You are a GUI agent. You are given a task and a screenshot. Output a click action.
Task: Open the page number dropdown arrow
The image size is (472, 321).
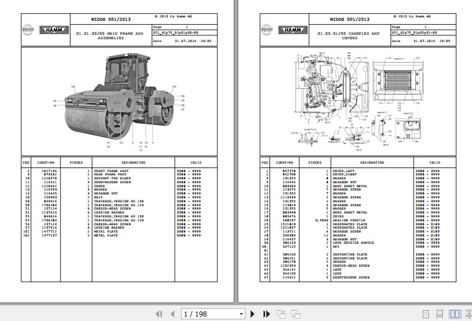241,314
